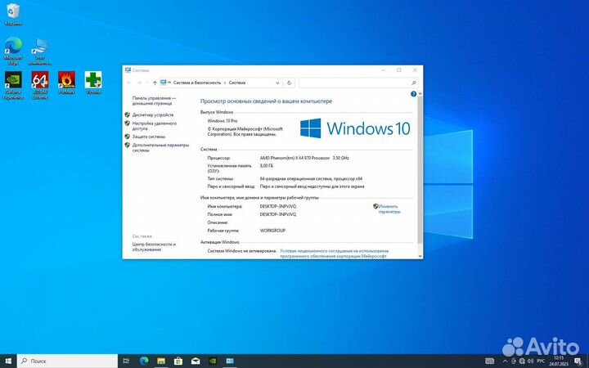Open the This PC desktop shortcut
The width and height of the screenshot is (589, 368).
[40, 51]
